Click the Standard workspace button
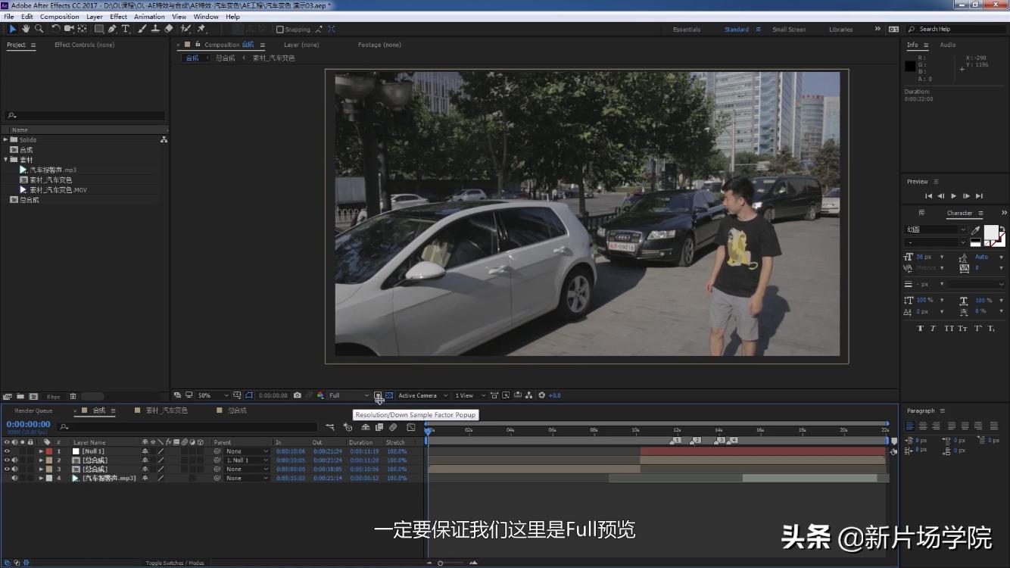Screen dimensions: 1010x568 coord(736,29)
